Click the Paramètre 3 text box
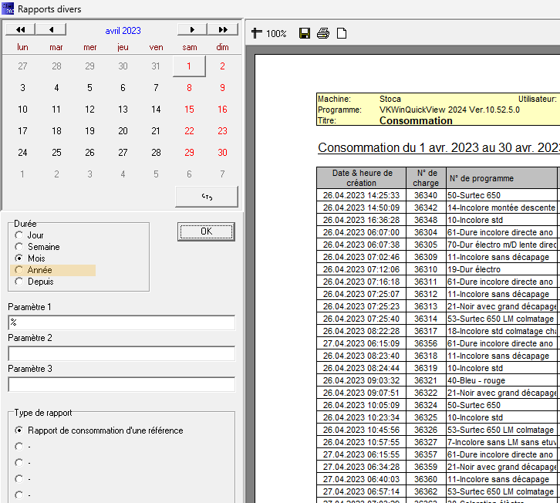 tap(121, 384)
